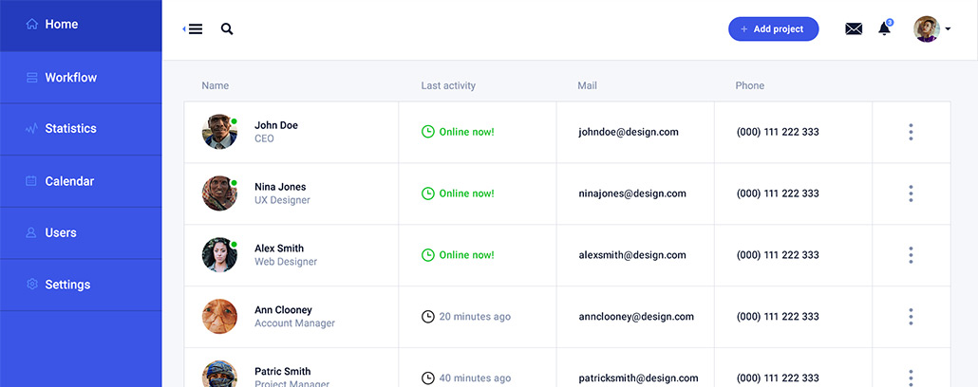This screenshot has height=387, width=978.
Task: Collapse the sidebar using hamburger menu icon
Action: pos(194,28)
